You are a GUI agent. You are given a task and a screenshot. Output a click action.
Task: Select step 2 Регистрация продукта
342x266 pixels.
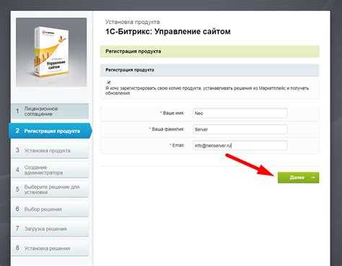click(x=50, y=131)
